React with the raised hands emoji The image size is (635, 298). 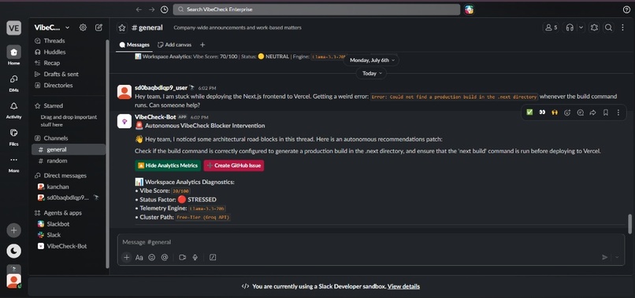[x=555, y=112]
